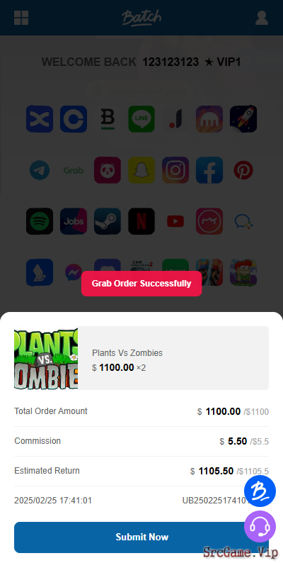This screenshot has height=563, width=283.
Task: Tap the rocket app icon
Action: coord(243,119)
